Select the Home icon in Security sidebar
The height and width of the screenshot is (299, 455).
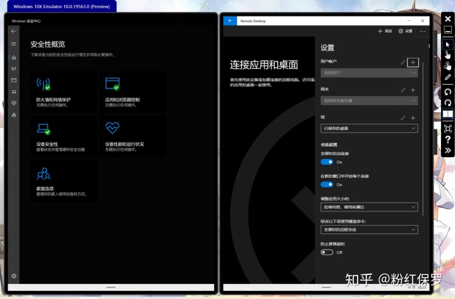pos(14,57)
